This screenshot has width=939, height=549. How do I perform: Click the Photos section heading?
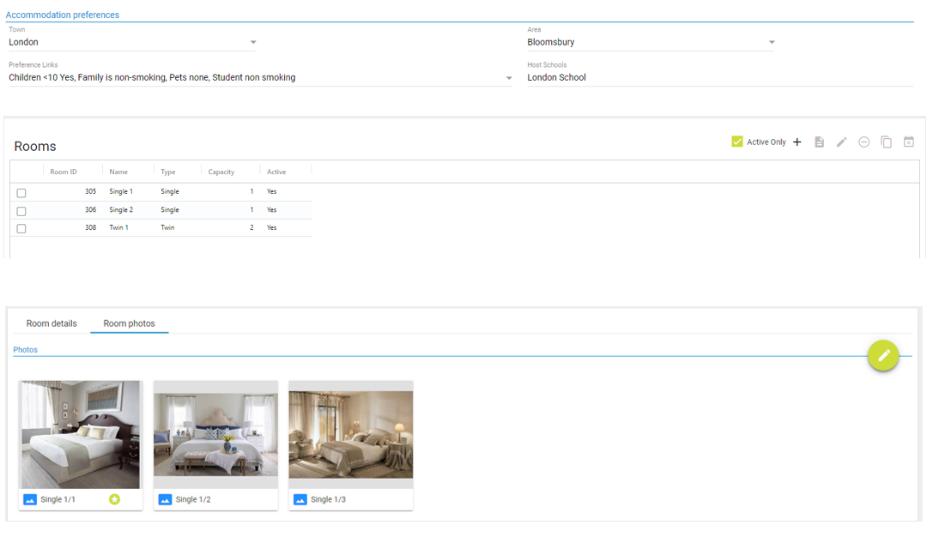click(x=25, y=350)
